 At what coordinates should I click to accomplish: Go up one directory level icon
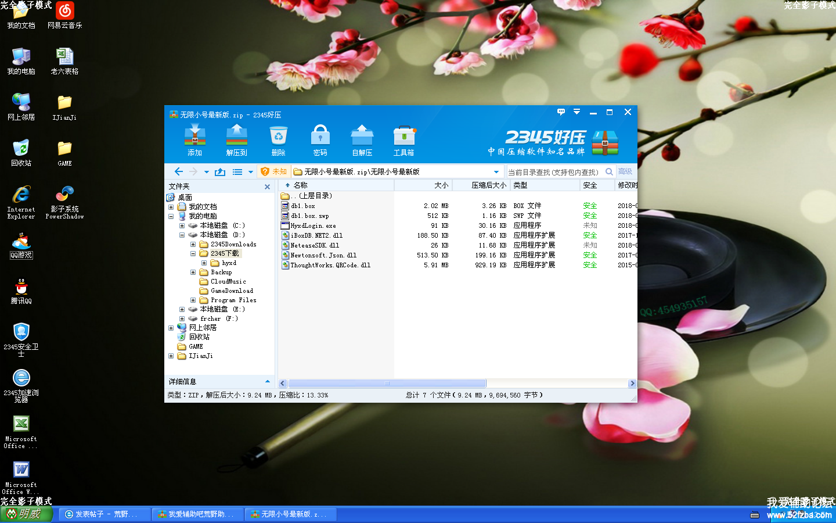click(x=220, y=171)
